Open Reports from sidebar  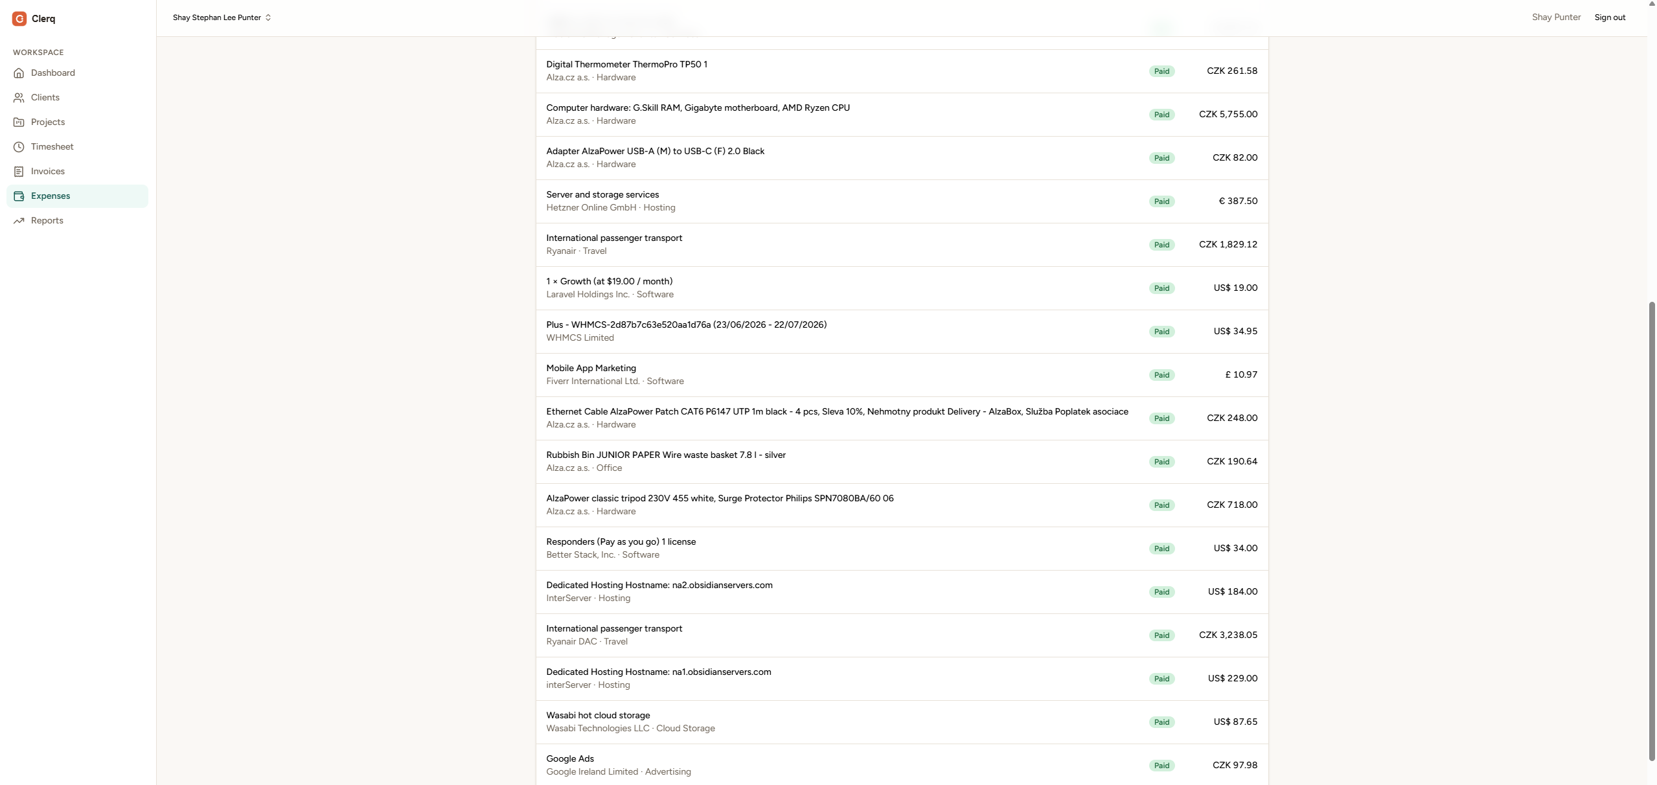77,221
